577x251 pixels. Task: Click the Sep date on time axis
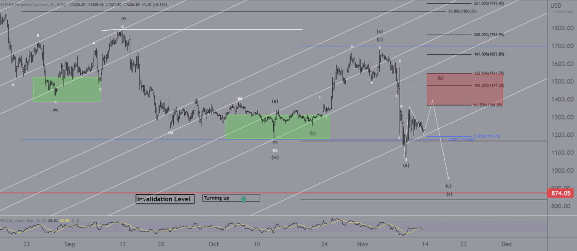(70, 244)
